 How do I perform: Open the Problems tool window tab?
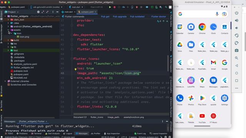point(22,133)
